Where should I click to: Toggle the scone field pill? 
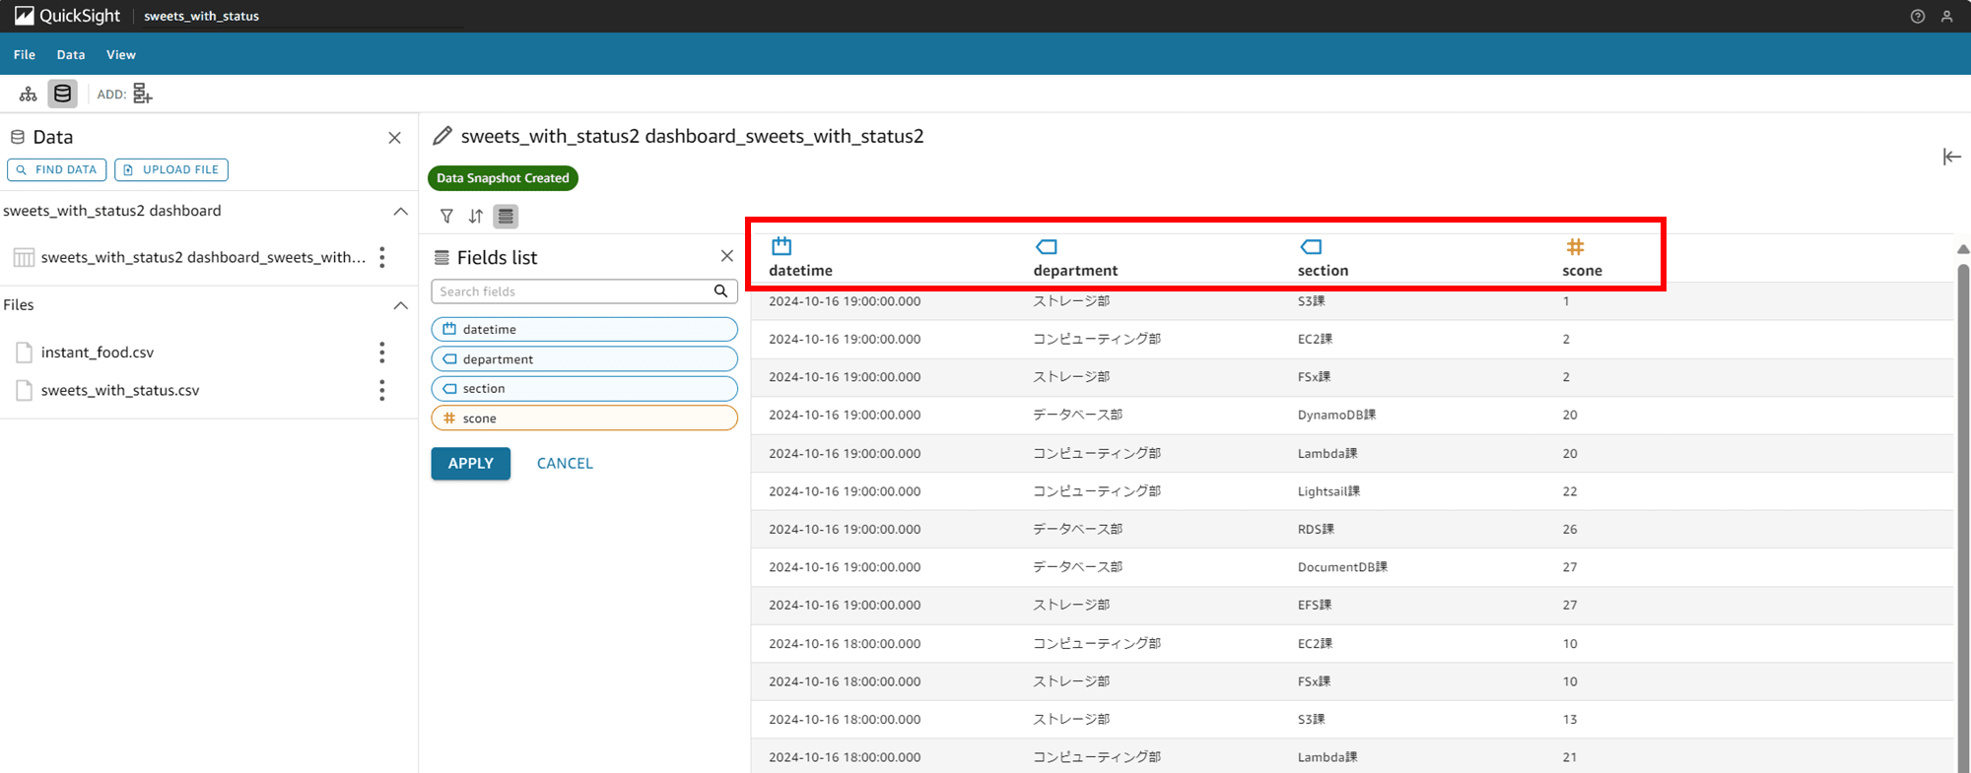tap(584, 418)
